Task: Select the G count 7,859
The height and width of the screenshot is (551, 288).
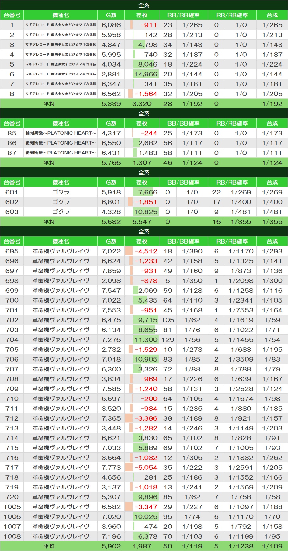Action: pyautogui.click(x=111, y=271)
